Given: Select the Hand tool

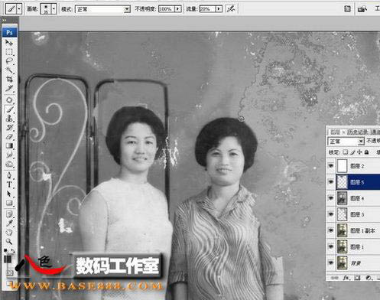Looking at the screenshot, I should coord(9,232).
